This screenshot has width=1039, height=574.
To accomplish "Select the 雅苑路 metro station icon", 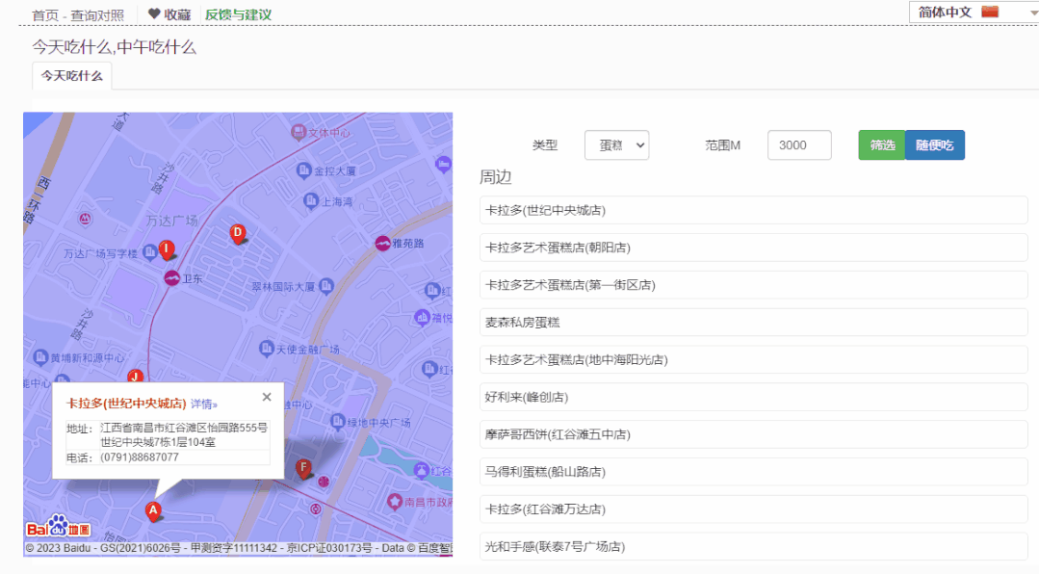I will [x=382, y=244].
